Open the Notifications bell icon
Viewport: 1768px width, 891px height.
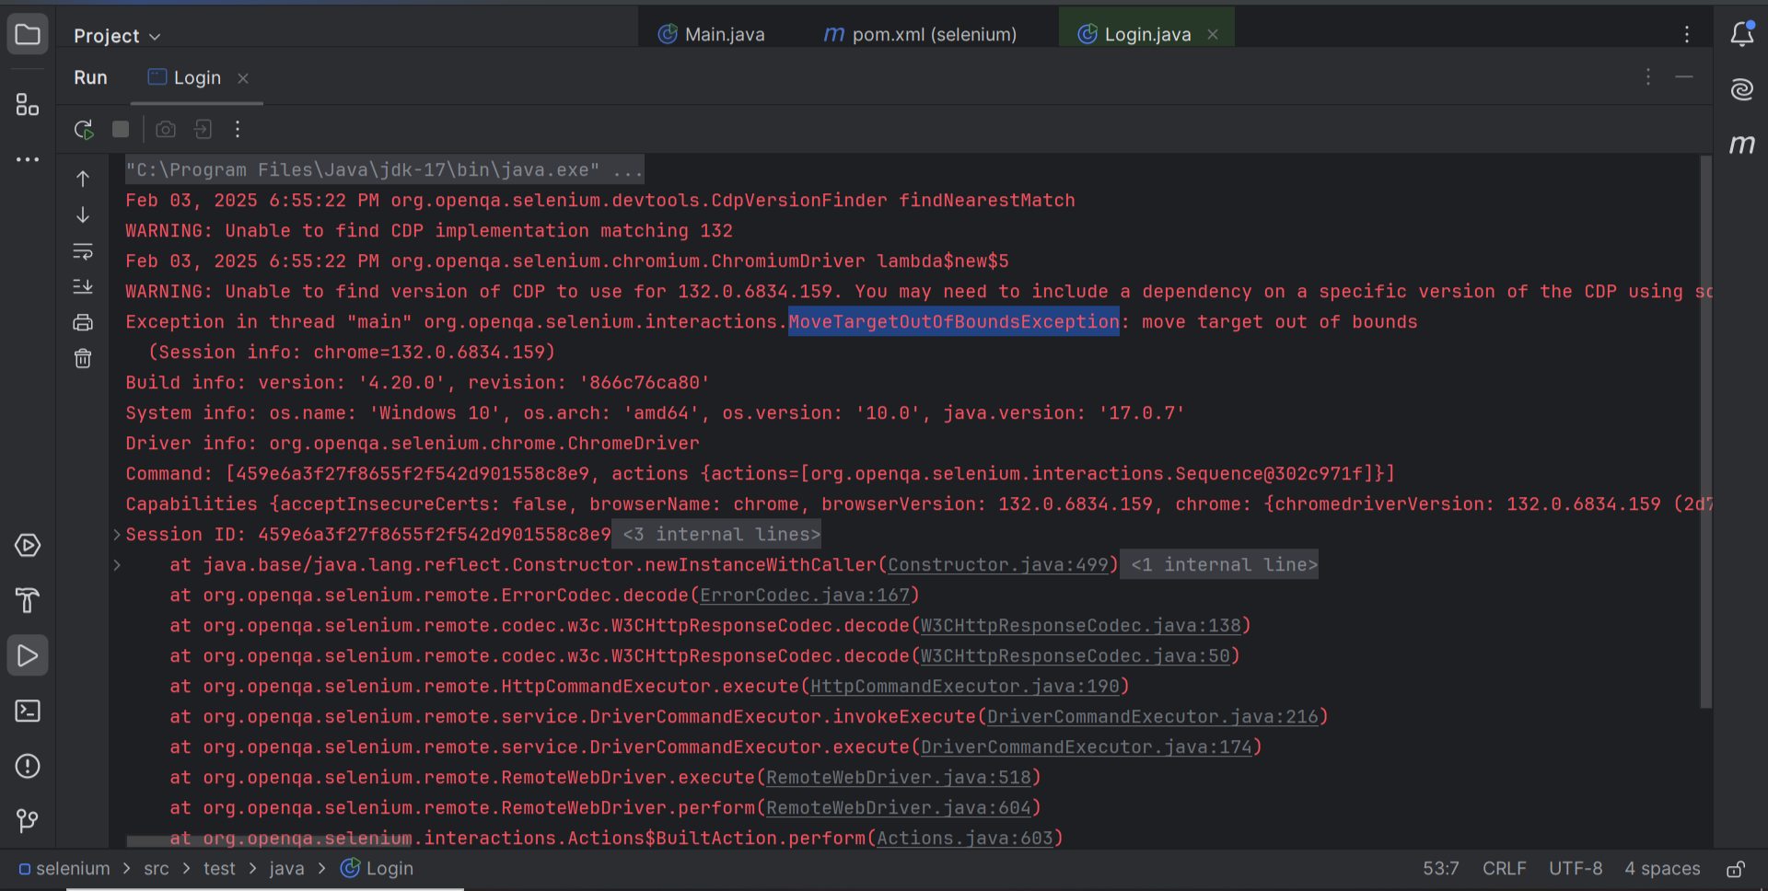click(x=1742, y=34)
